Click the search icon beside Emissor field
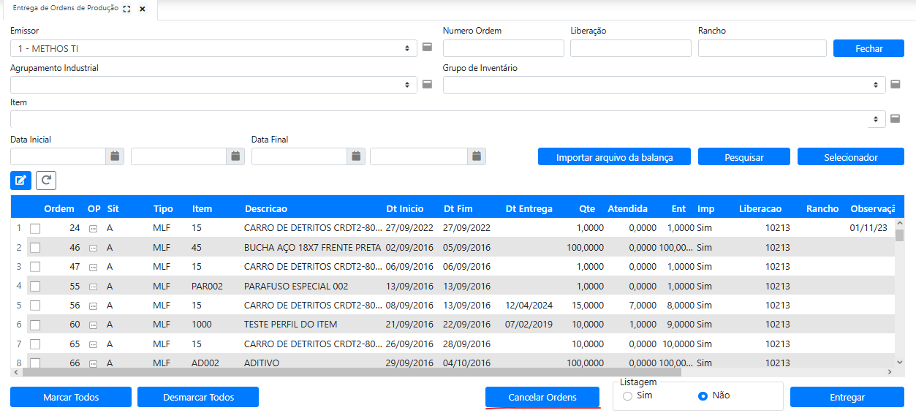 [428, 48]
